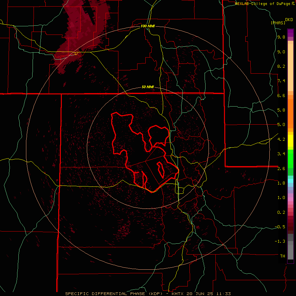
Task: Click the 2.6 scale value
Action: pos(281,169)
